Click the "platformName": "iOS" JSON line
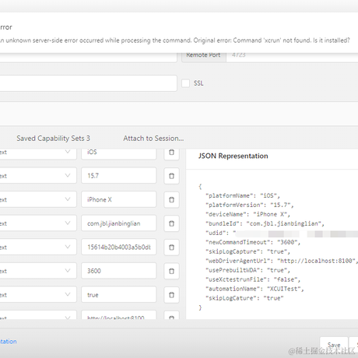Viewport: 358px width, 358px height. point(243,195)
